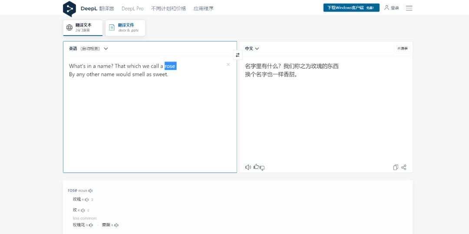Play pronunciation of "rose" dictionary entry
Image resolution: width=469 pixels, height=234 pixels.
pos(91,191)
